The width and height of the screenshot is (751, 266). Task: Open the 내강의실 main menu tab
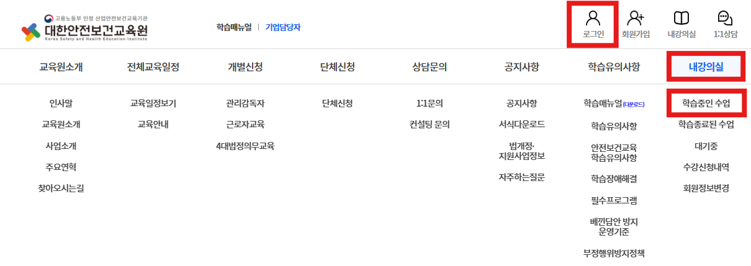(x=706, y=66)
